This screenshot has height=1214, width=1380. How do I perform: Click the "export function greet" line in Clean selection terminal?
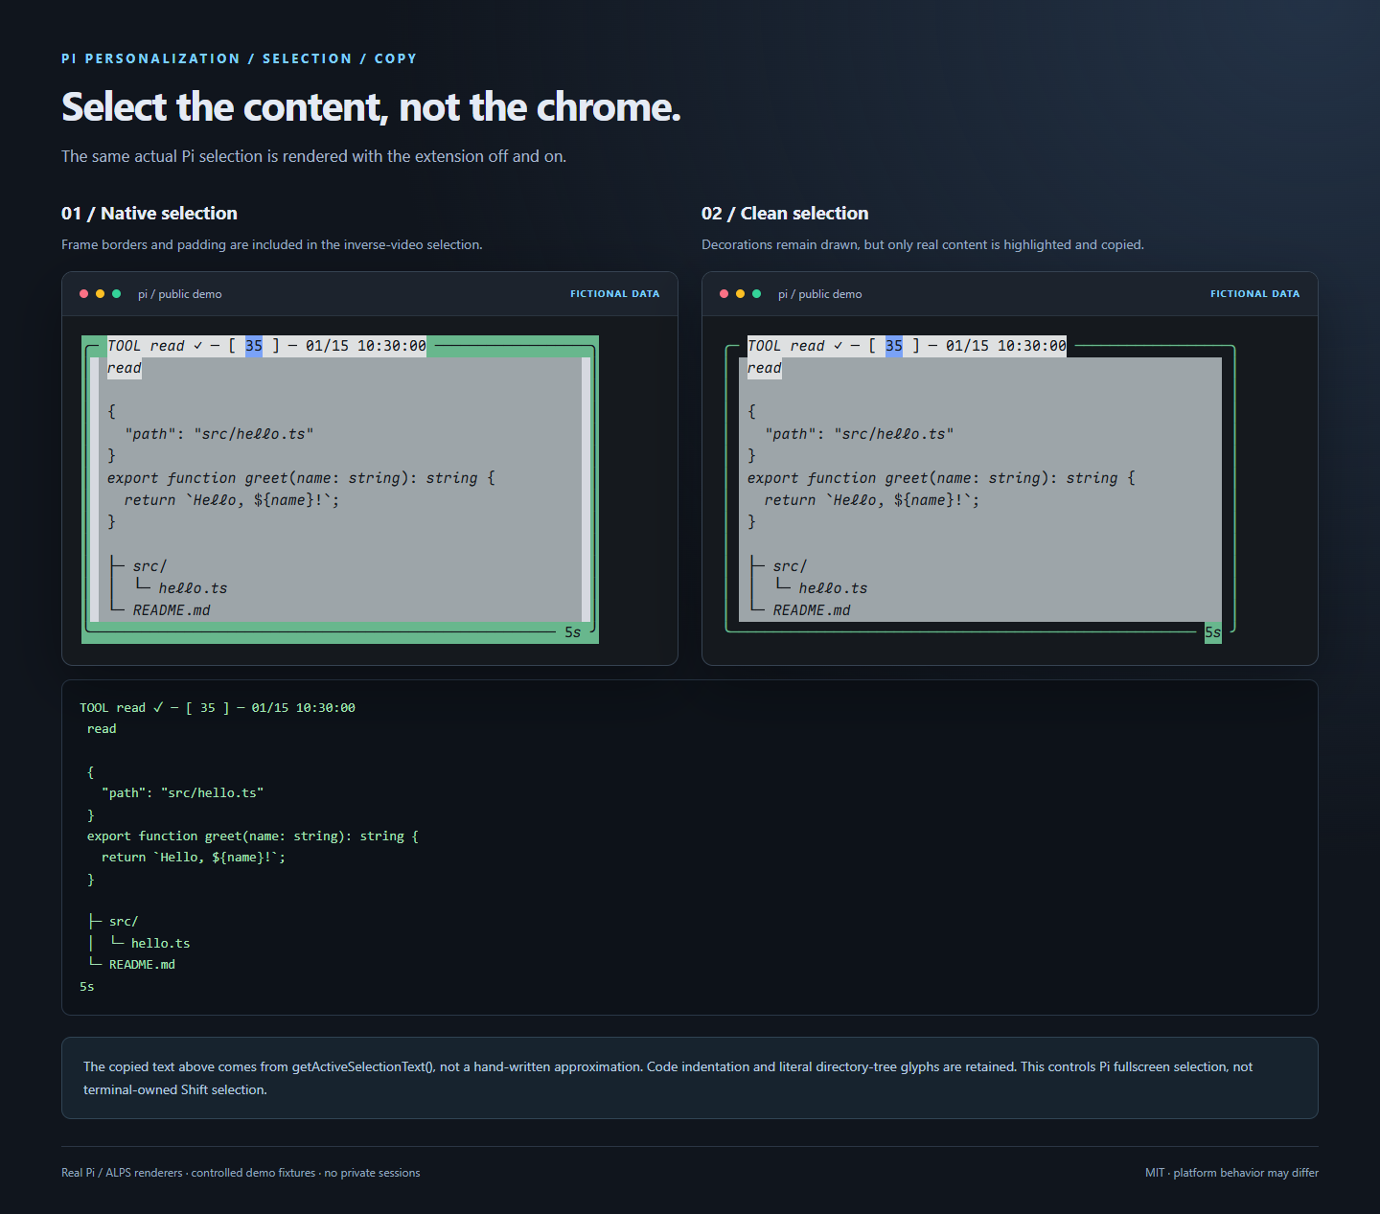tap(941, 478)
